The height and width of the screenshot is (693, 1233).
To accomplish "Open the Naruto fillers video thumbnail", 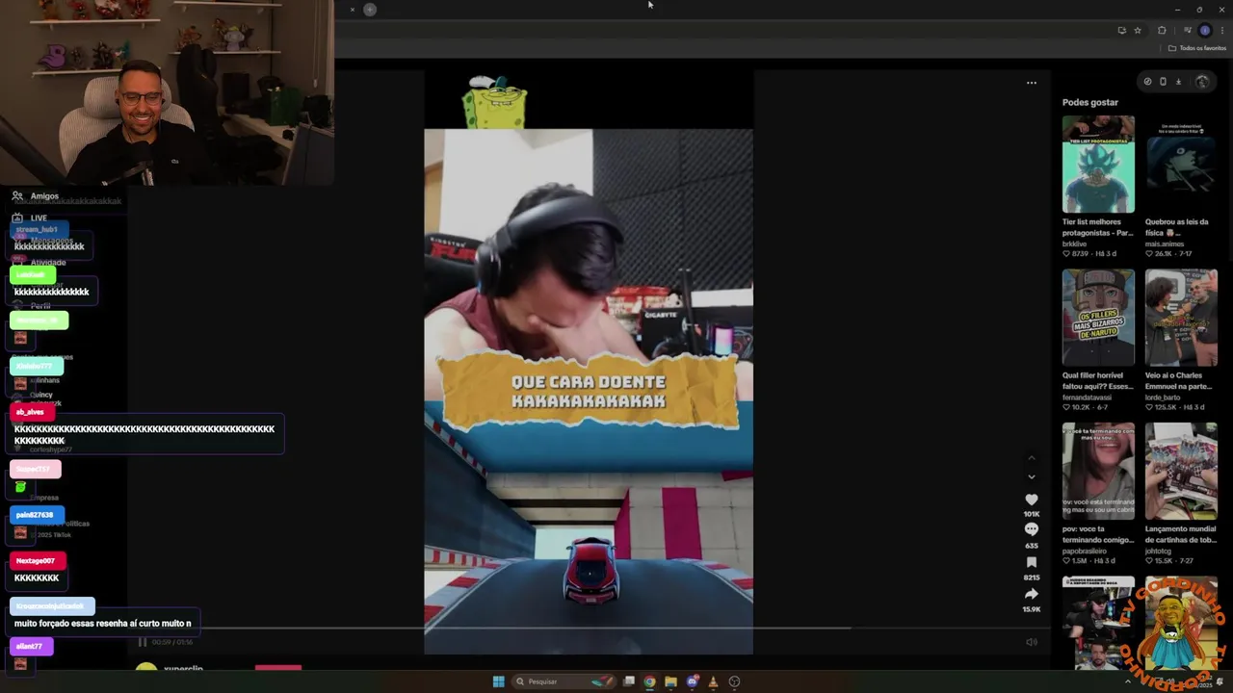I will 1098,318.
